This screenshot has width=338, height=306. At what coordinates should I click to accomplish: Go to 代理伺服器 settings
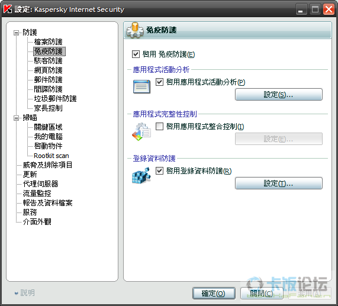41,184
